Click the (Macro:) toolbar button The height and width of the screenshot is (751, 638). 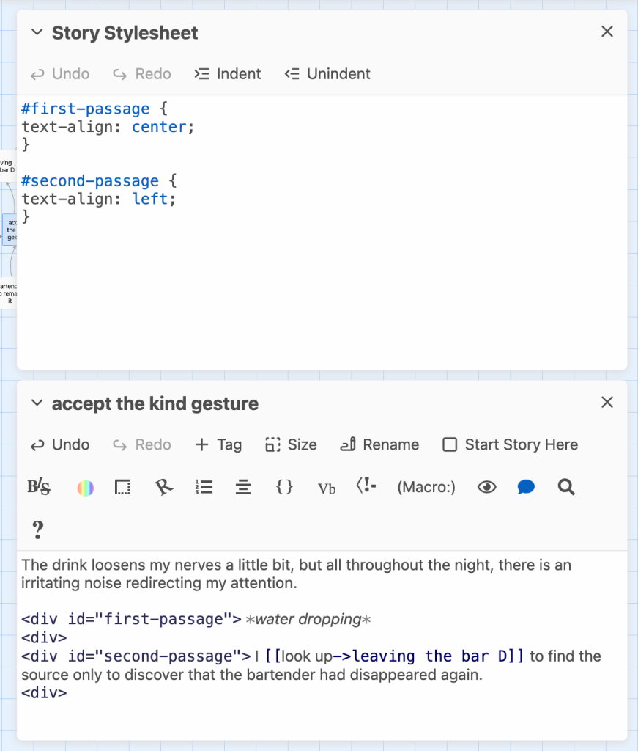pos(426,488)
